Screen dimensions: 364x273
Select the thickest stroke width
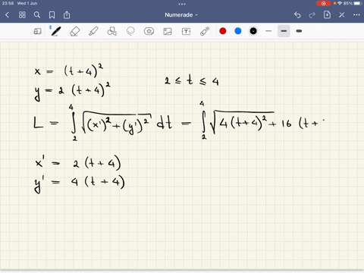[x=299, y=31]
